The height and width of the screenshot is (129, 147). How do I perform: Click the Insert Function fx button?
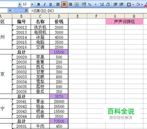(x=26, y=11)
